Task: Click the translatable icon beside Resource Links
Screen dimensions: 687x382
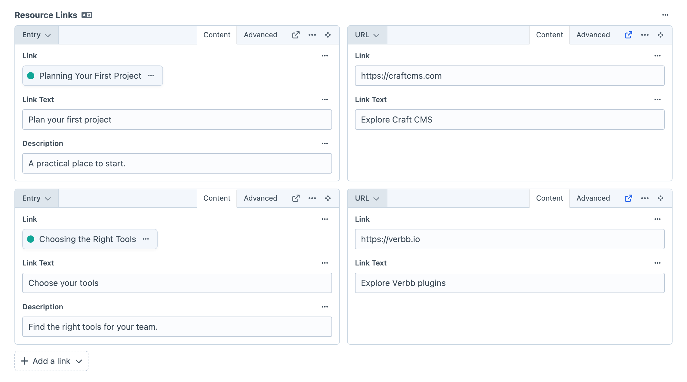Action: (x=87, y=15)
